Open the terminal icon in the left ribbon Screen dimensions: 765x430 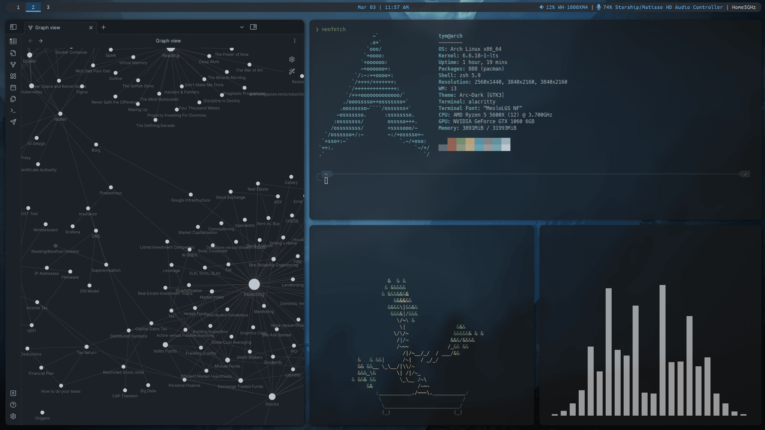tap(13, 110)
